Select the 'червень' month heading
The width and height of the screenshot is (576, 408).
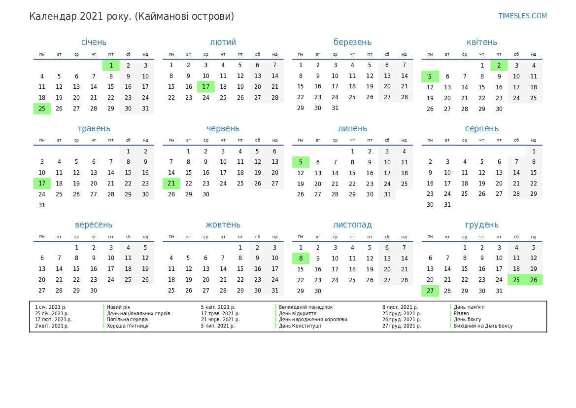tap(223, 128)
